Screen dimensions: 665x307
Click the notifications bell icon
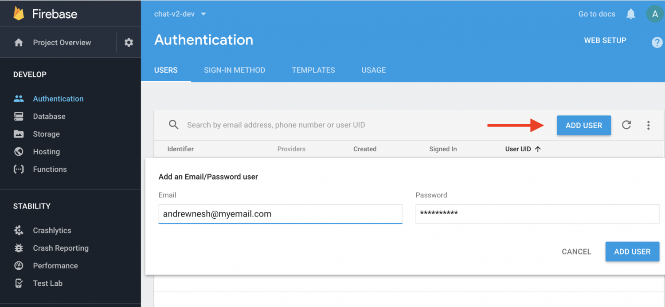pyautogui.click(x=630, y=14)
